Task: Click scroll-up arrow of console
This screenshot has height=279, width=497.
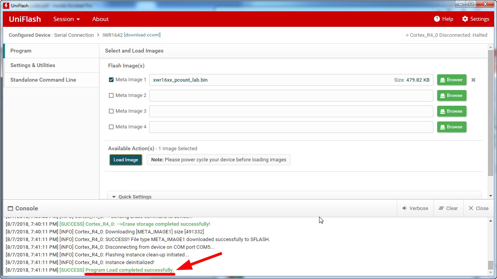Action: pyautogui.click(x=490, y=220)
